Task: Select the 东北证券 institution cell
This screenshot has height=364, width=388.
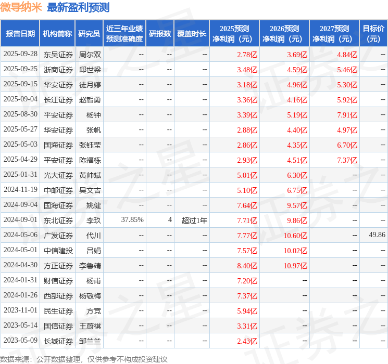Action: [x=58, y=220]
